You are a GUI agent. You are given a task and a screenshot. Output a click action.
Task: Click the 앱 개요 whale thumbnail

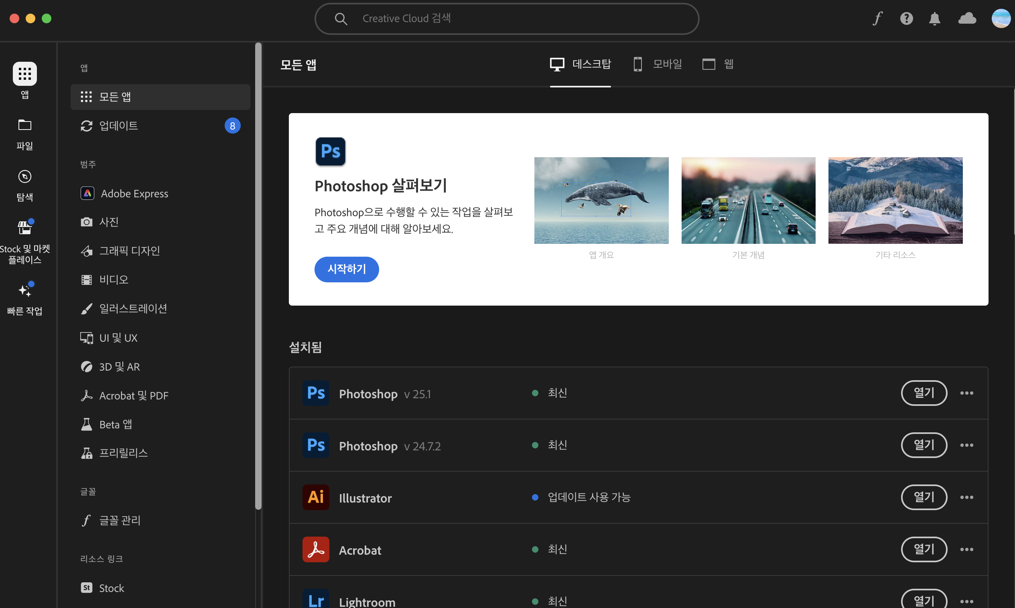click(x=601, y=201)
